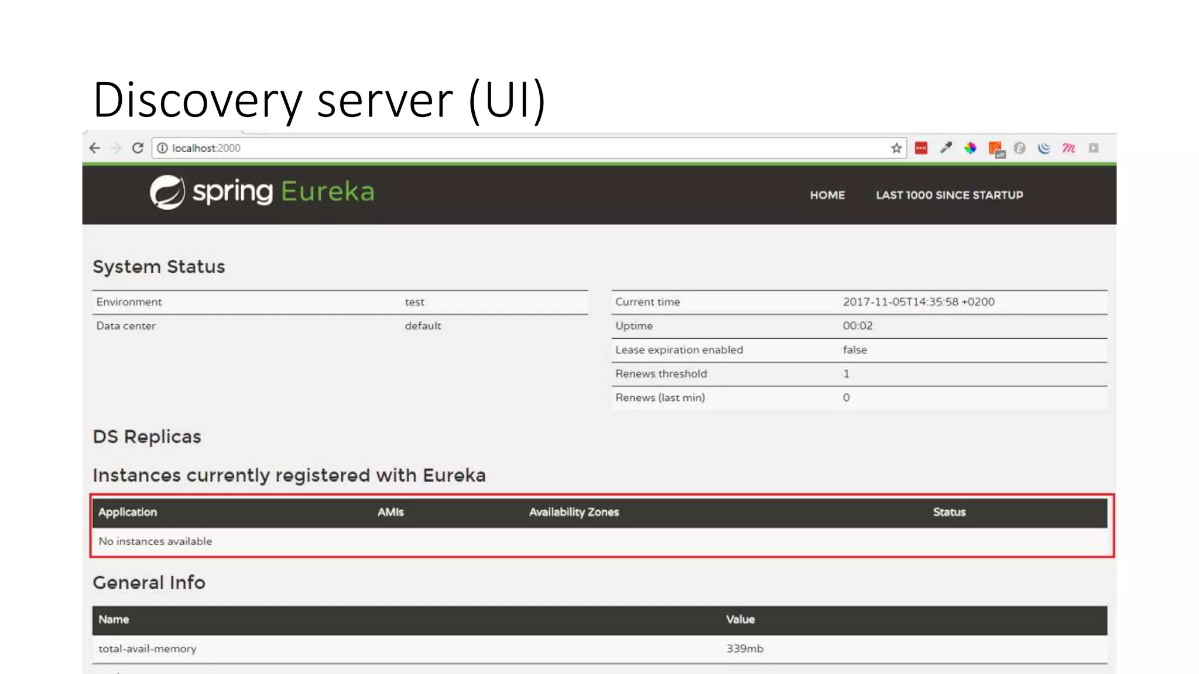
Task: Click the No instances available message
Action: [x=155, y=541]
